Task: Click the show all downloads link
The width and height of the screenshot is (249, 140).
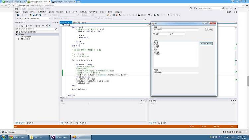Action: pyautogui.click(x=234, y=132)
